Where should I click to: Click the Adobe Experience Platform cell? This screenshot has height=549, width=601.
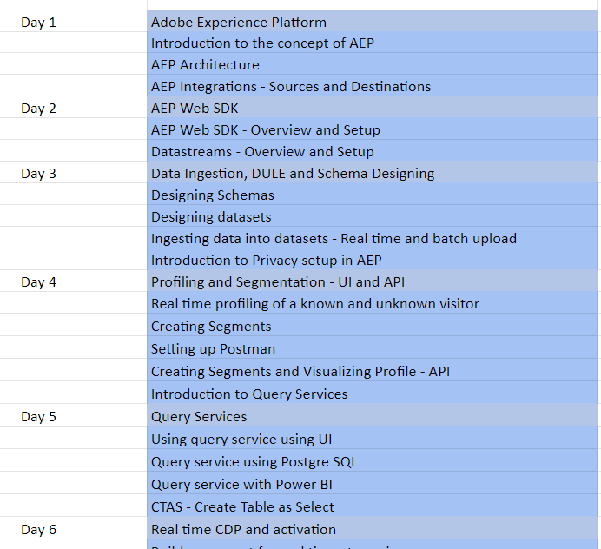[x=239, y=22]
